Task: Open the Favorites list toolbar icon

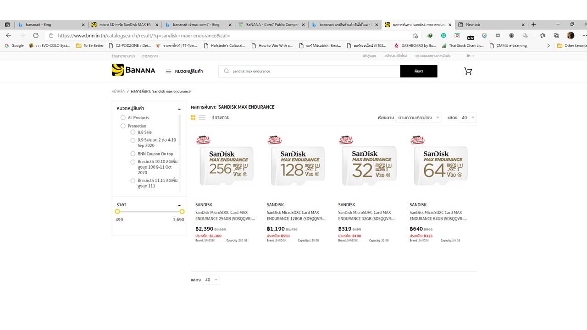Action: 543,35
